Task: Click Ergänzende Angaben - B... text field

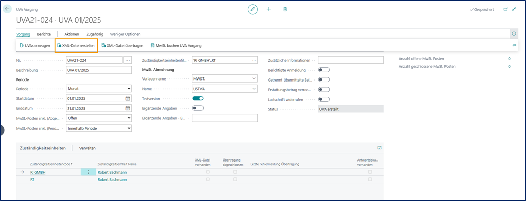Action: point(225,118)
